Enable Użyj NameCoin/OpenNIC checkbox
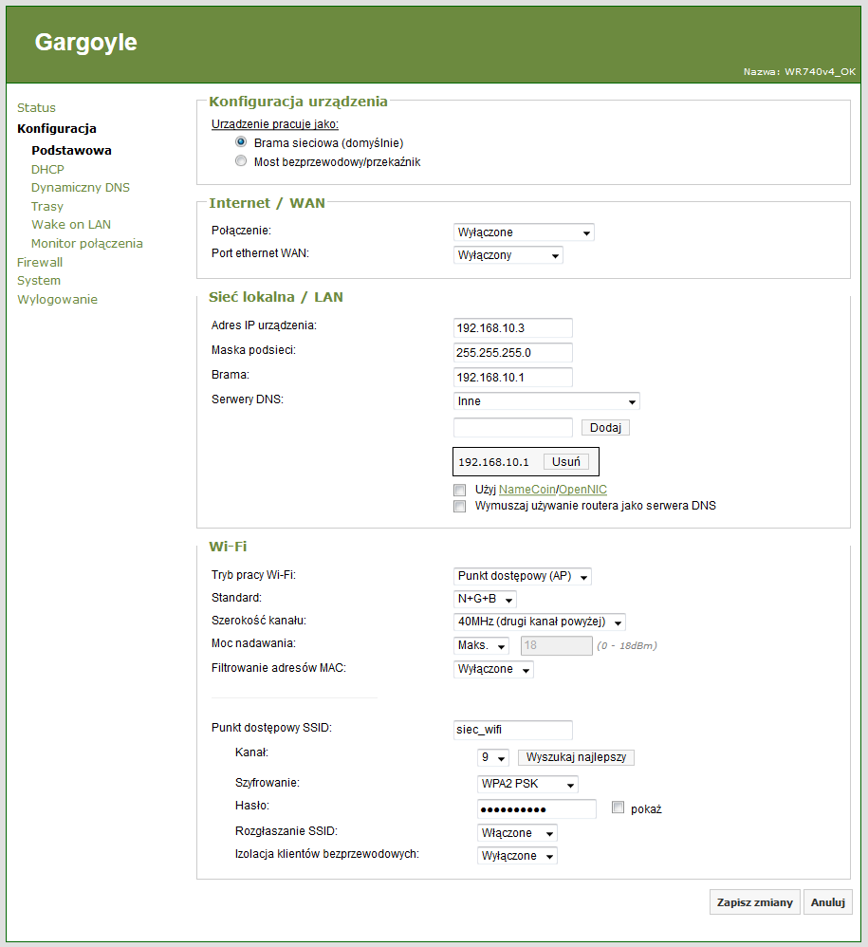Image resolution: width=868 pixels, height=947 pixels. [x=460, y=490]
